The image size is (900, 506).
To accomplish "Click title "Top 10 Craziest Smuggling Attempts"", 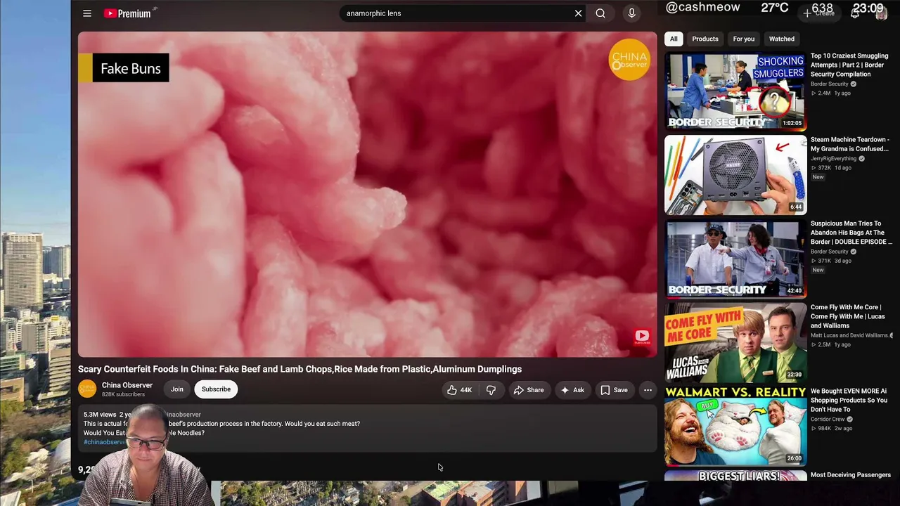I will (849, 65).
